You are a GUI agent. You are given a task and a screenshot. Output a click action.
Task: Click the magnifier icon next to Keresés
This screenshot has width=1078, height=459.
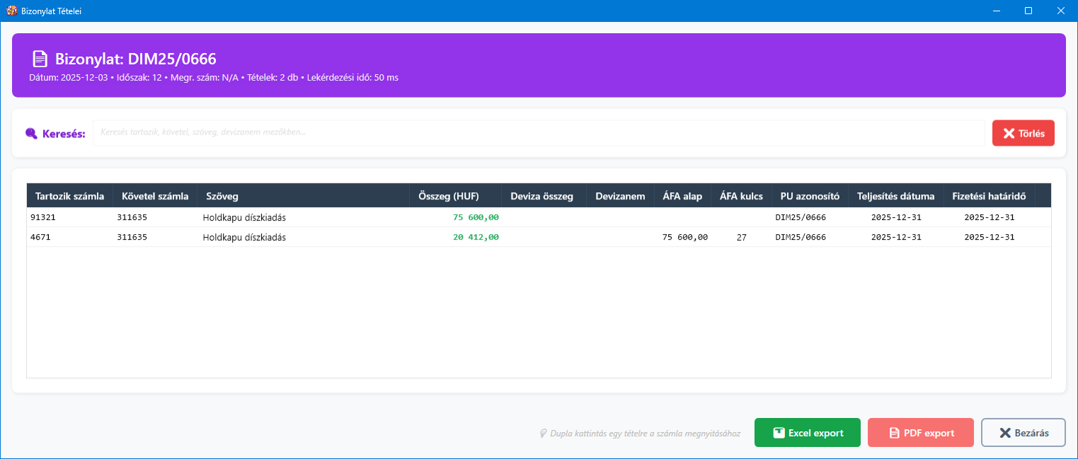(x=31, y=134)
